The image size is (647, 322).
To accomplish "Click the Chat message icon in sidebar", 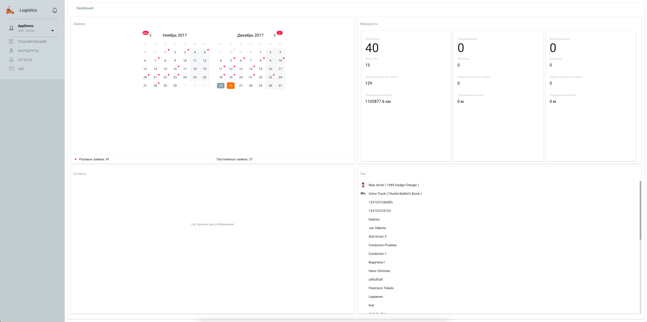I will [11, 69].
